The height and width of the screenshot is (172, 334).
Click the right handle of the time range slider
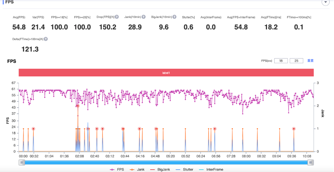coord(310,162)
